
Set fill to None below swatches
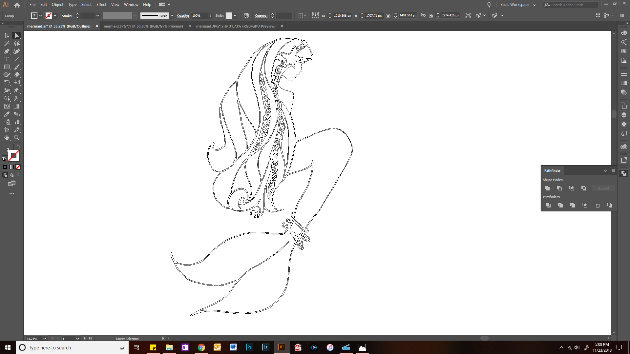click(18, 167)
